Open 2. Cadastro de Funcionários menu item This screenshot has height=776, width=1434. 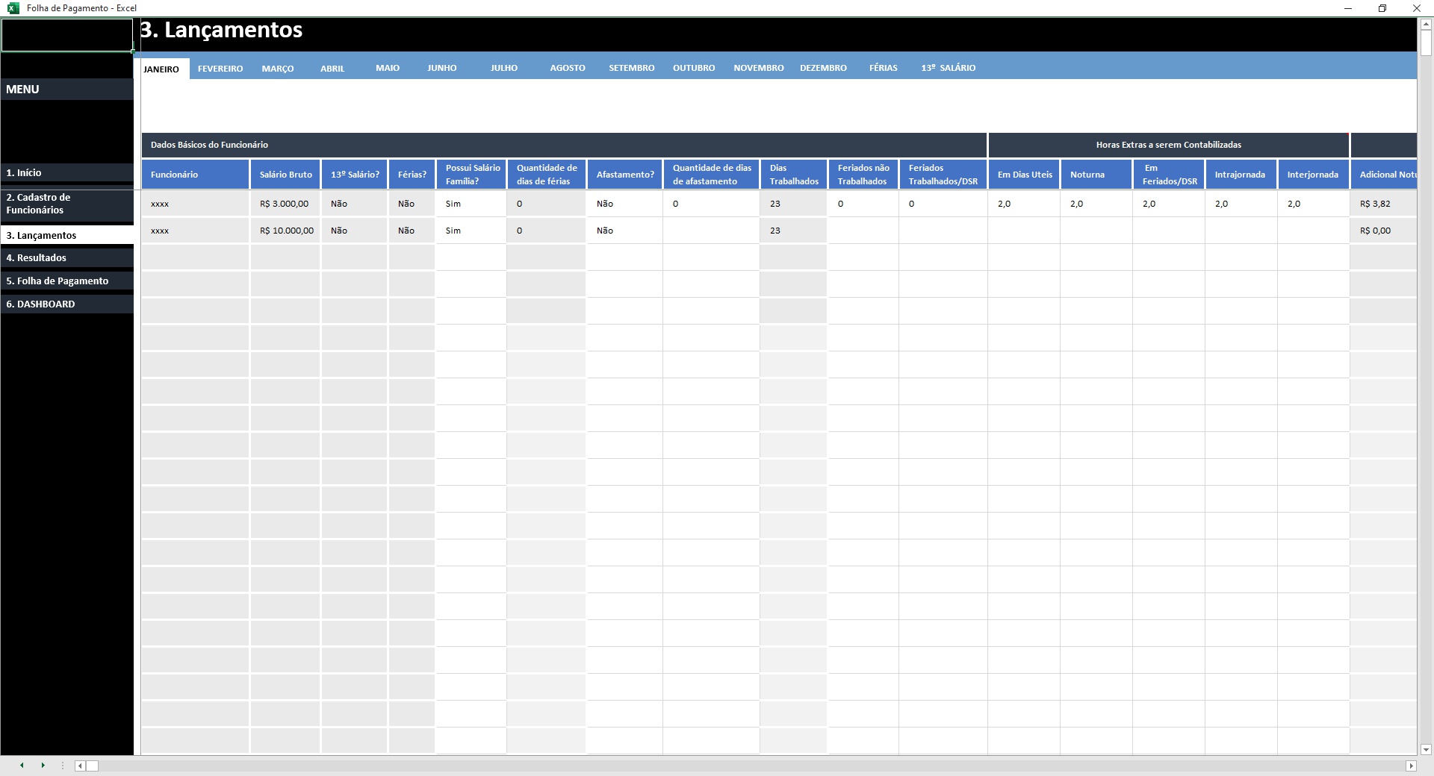point(67,204)
